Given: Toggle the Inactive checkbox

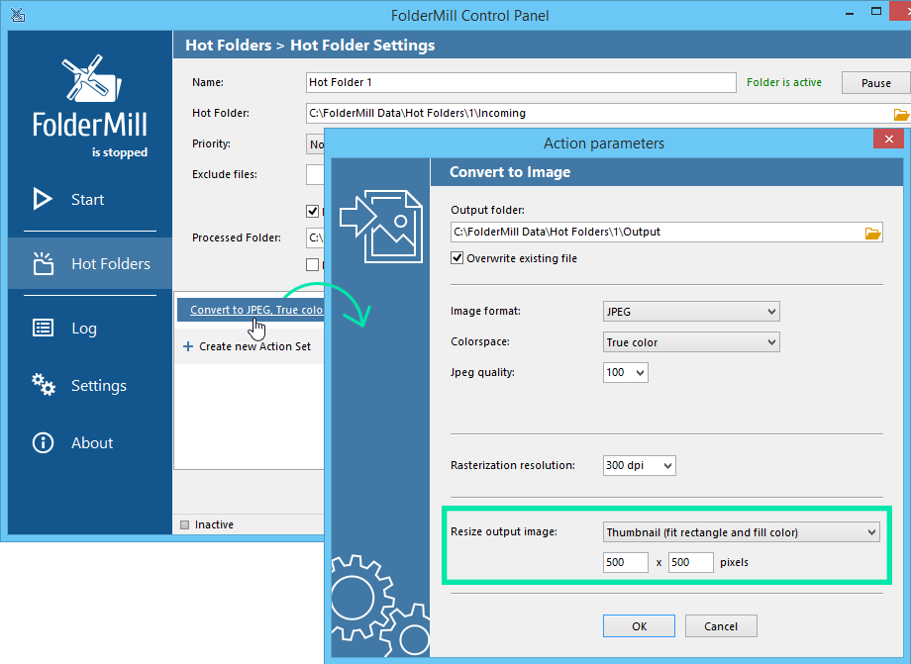Looking at the screenshot, I should 185,524.
